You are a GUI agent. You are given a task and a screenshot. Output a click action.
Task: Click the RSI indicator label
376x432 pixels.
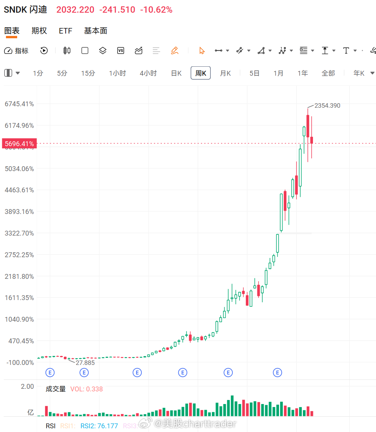[51, 426]
